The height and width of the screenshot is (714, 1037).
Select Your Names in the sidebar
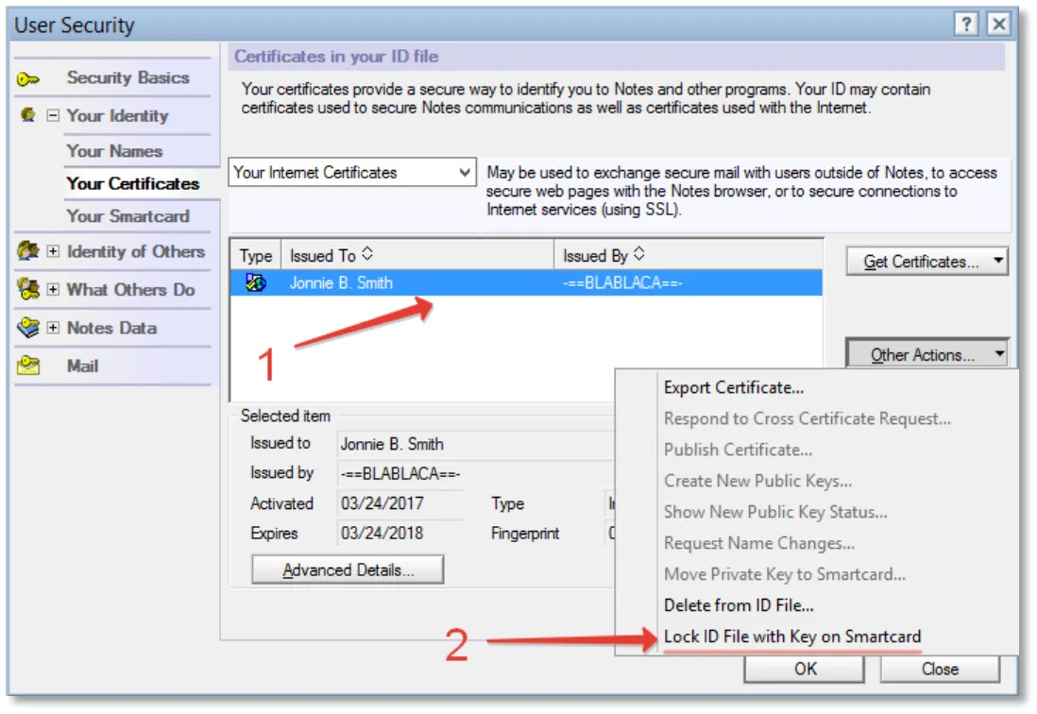[113, 151]
